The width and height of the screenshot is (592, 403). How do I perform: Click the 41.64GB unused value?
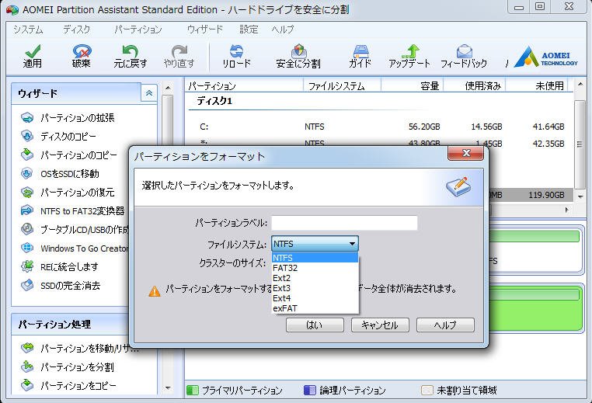point(548,127)
